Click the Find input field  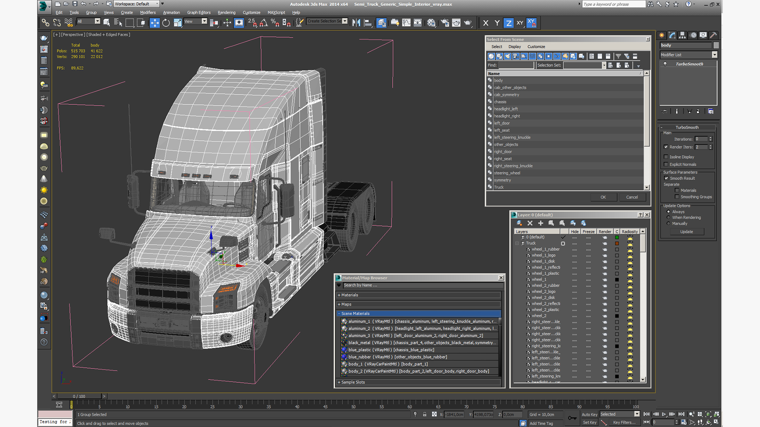(516, 65)
